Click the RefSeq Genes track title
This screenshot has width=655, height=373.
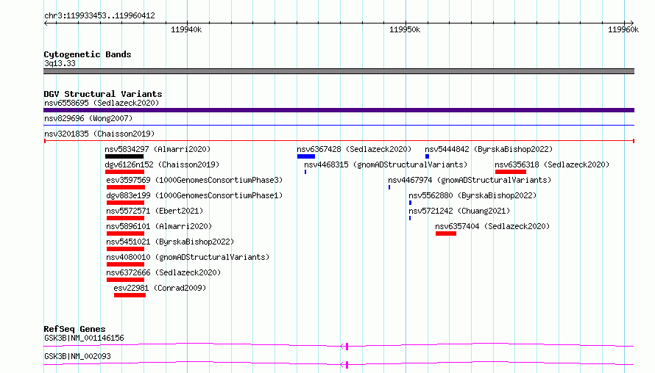pyautogui.click(x=74, y=329)
